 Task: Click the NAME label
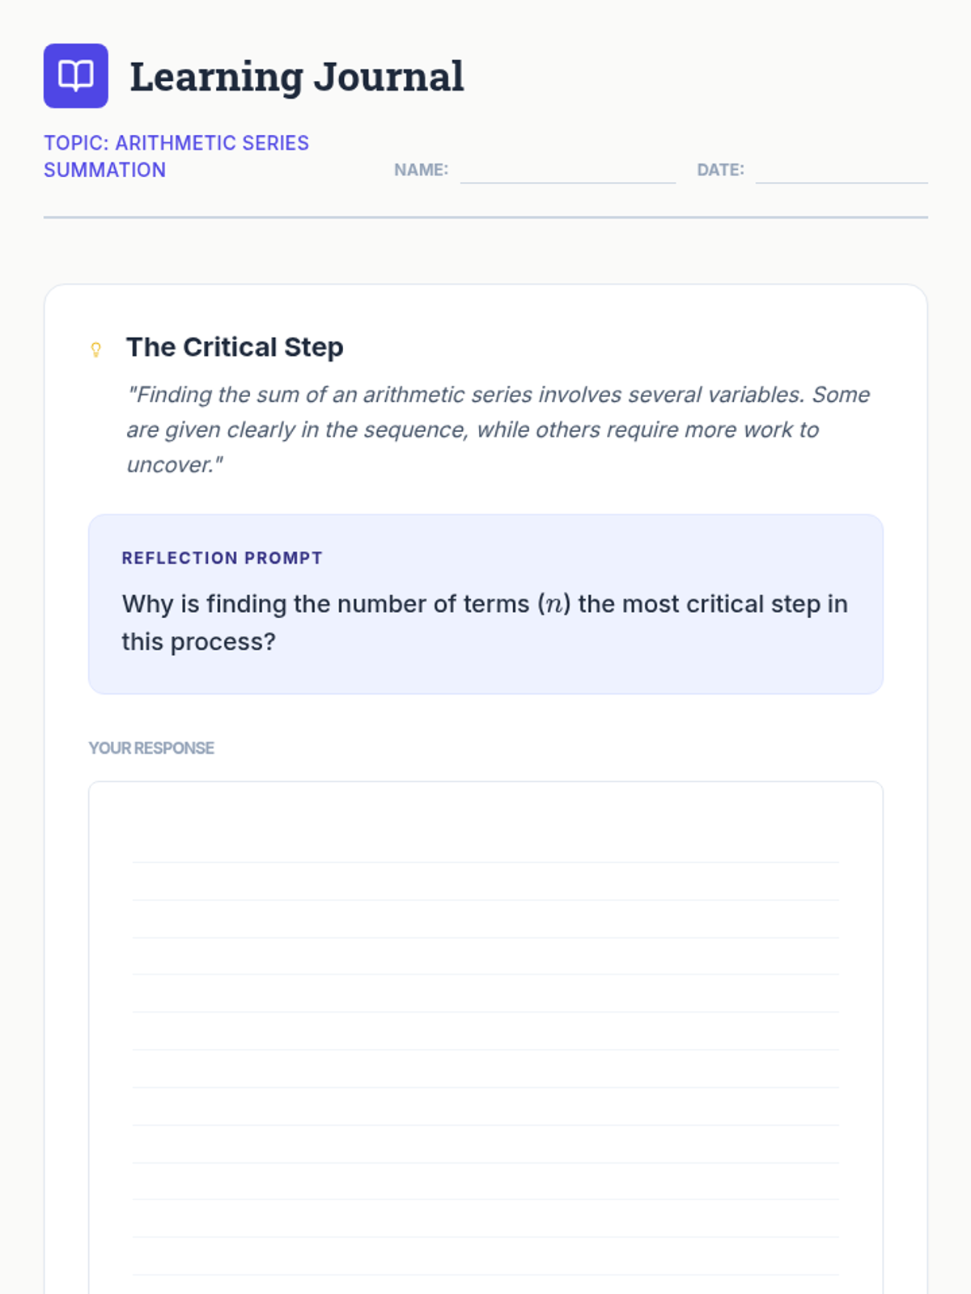click(x=421, y=170)
